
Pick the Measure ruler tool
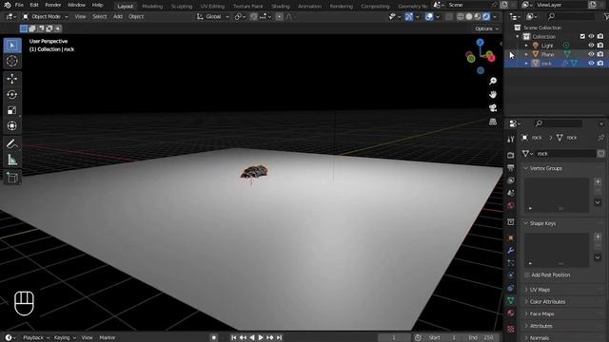coord(12,160)
